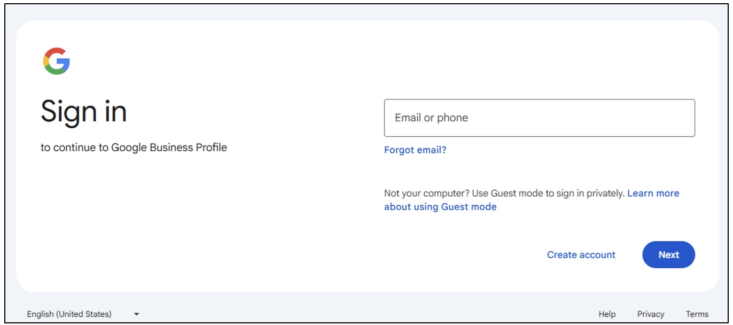The height and width of the screenshot is (325, 733).
Task: Open the Forgot email? link
Action: [415, 150]
